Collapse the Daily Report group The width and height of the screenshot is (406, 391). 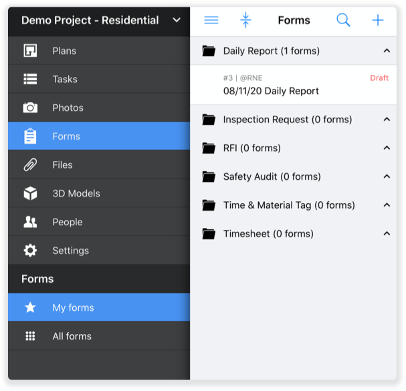pos(387,51)
